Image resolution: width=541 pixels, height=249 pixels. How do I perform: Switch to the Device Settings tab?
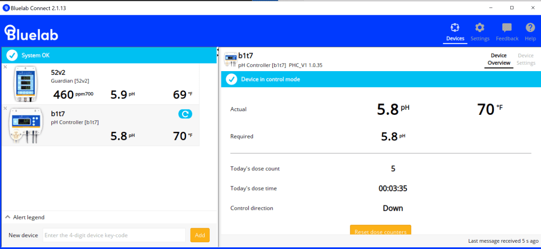(526, 59)
